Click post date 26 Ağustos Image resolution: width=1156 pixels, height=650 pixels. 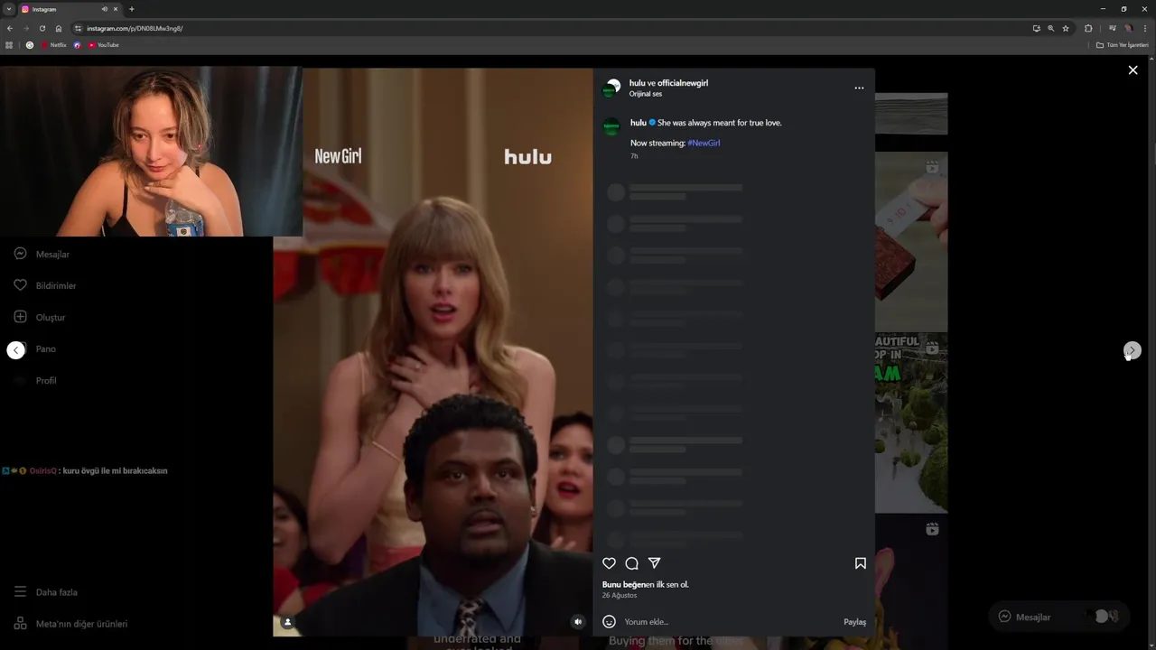(620, 596)
